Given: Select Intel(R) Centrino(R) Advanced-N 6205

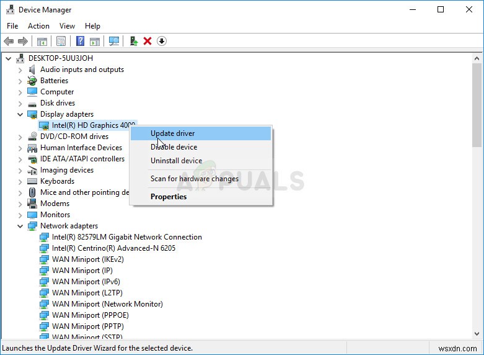Looking at the screenshot, I should point(113,248).
